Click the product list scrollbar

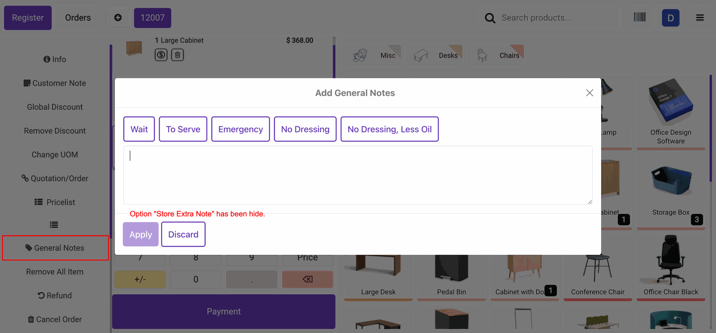tap(711, 128)
